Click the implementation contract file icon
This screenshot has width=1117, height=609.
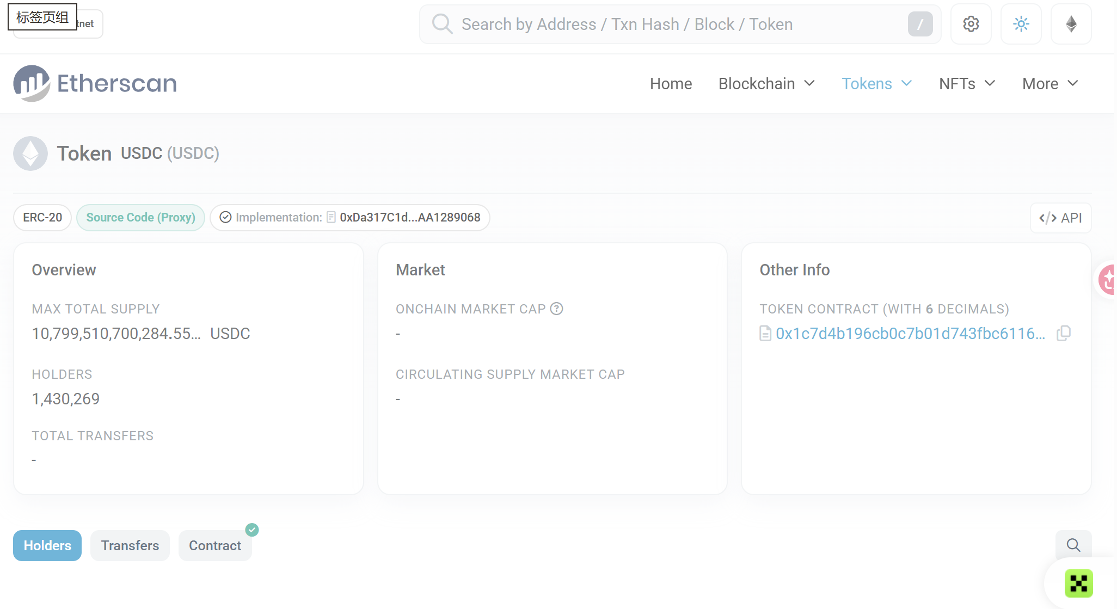tap(331, 217)
